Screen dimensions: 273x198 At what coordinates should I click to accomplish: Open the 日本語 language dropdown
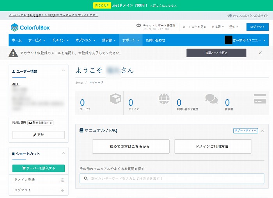point(218,27)
